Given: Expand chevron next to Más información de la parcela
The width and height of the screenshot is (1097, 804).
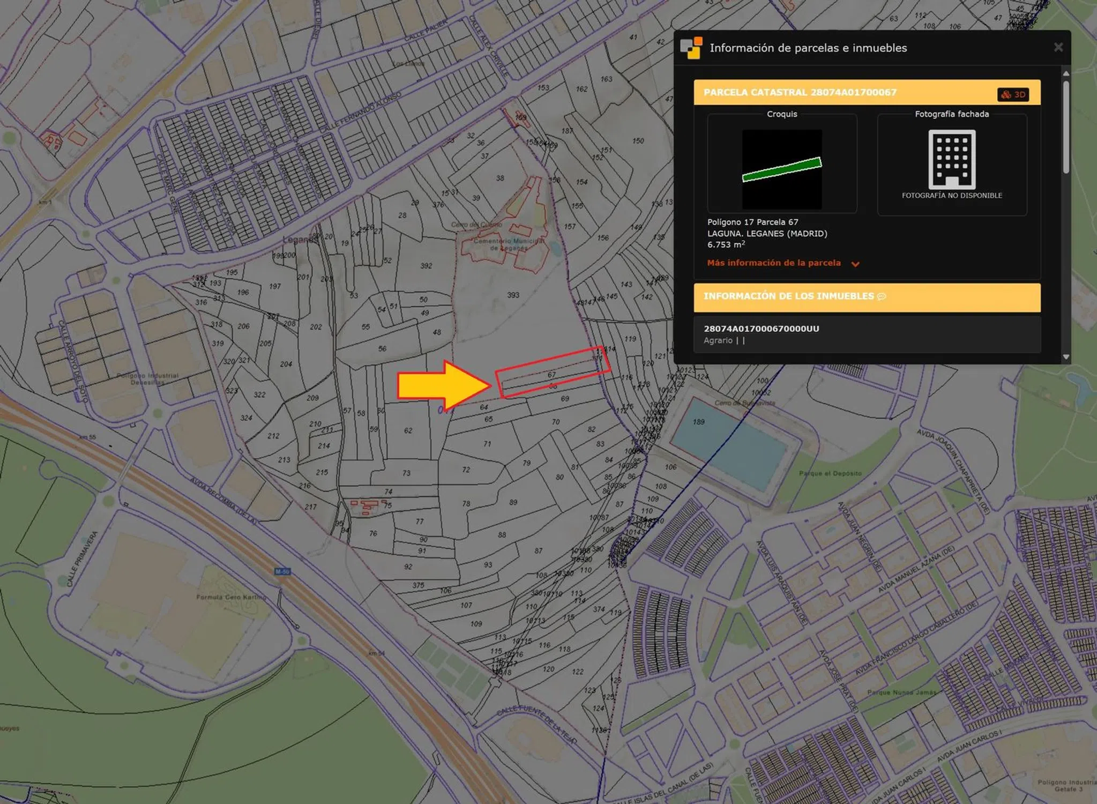Looking at the screenshot, I should coord(855,264).
